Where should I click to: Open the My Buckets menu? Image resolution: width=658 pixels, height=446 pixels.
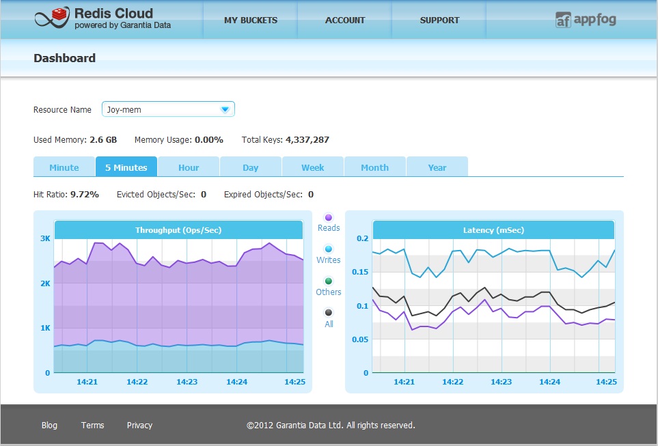[x=251, y=20]
